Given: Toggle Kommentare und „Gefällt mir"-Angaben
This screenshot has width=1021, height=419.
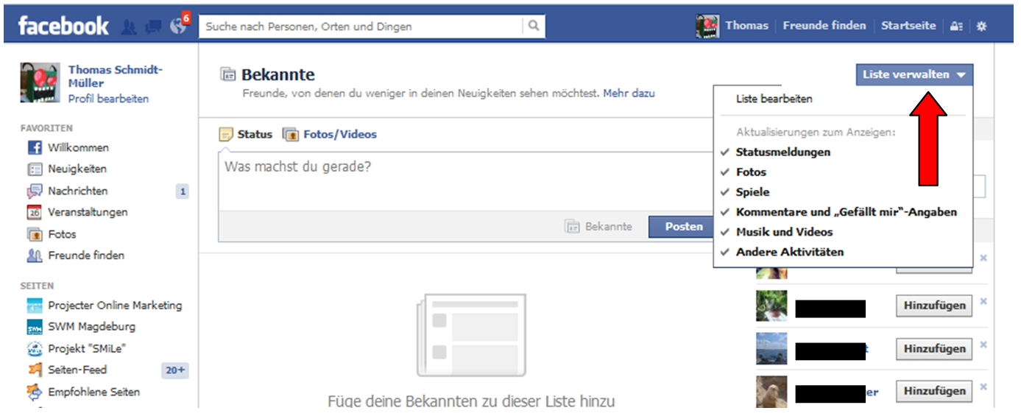Looking at the screenshot, I should coord(847,212).
